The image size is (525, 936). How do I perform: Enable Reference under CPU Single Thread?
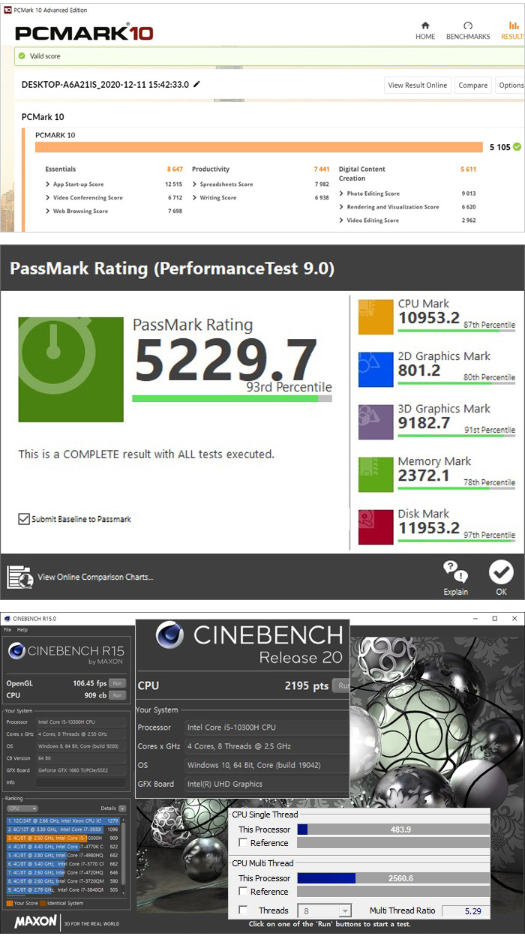tap(242, 843)
